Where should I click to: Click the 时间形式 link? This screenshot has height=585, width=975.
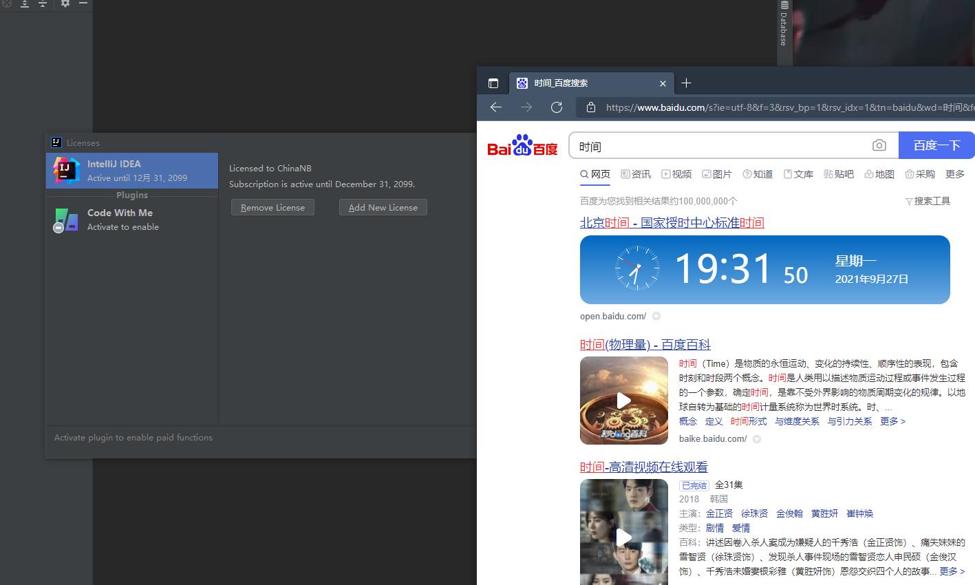749,421
